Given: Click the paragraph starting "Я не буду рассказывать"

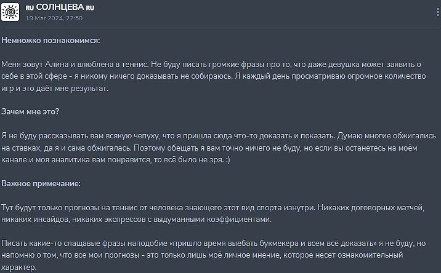Looking at the screenshot, I should [209, 148].
